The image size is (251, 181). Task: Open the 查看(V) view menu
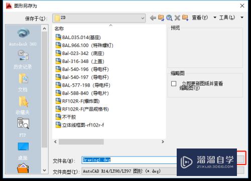(200, 17)
